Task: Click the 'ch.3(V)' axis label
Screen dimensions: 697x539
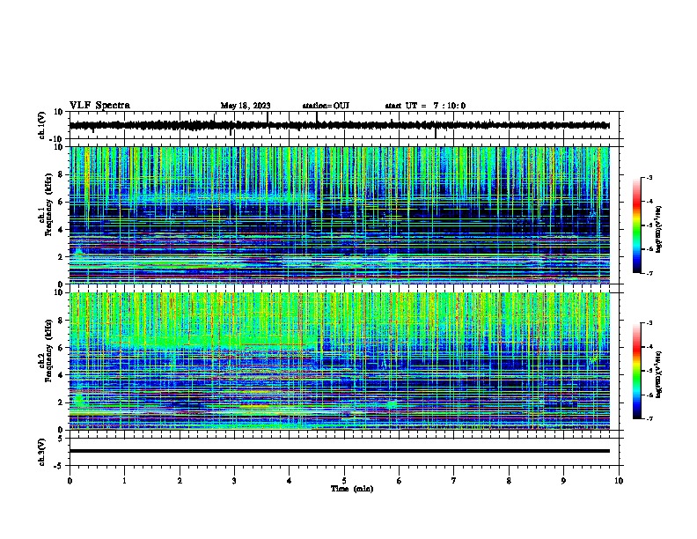Action: 41,452
